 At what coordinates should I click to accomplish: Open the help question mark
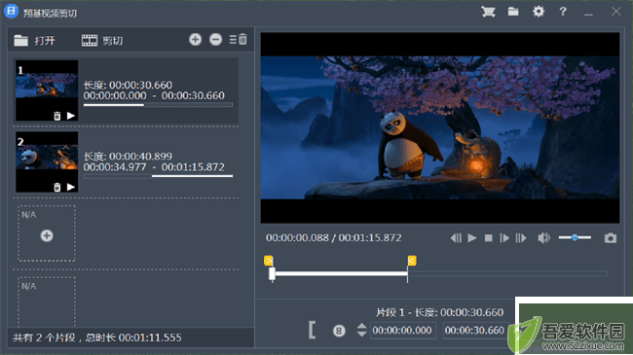(563, 12)
